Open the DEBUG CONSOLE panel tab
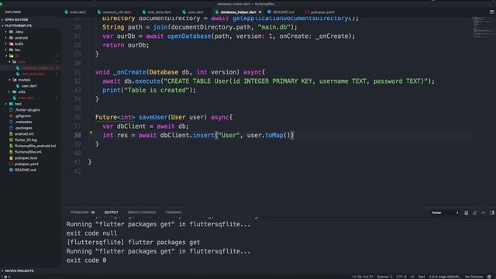Viewport: 496px width, 279px height. [x=141, y=212]
